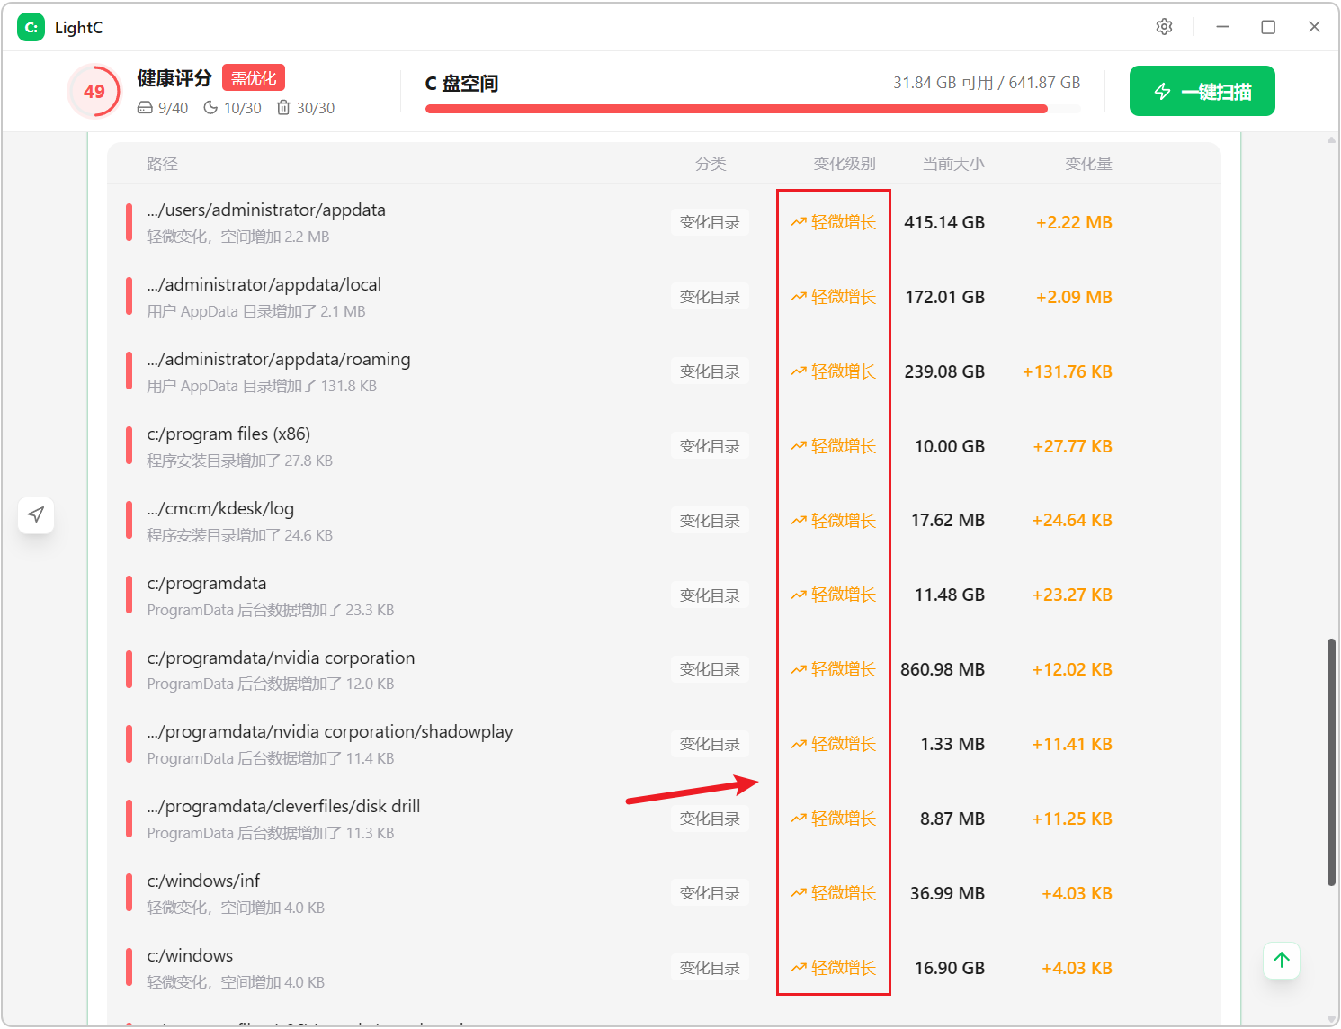
Task: Select the cleverfiles/disk drill path
Action: pos(283,806)
